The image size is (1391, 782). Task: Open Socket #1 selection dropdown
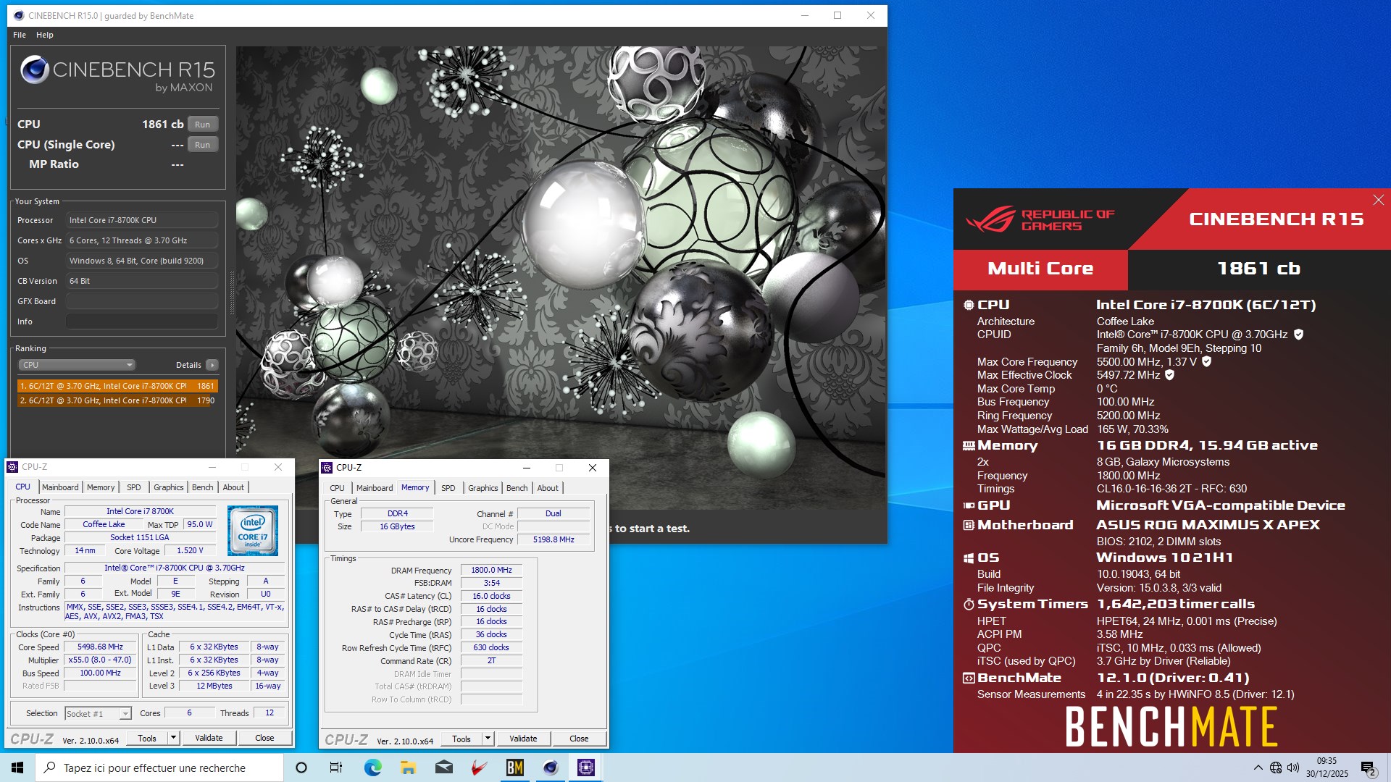[x=98, y=714]
